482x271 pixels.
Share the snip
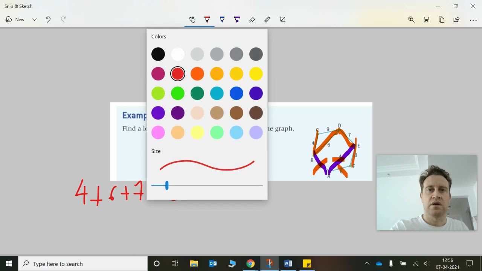(456, 20)
